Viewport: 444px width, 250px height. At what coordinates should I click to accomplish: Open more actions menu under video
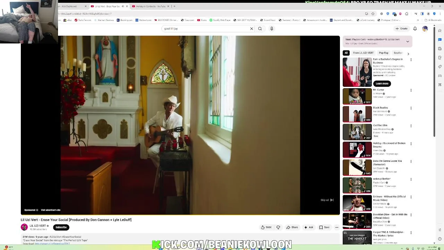(x=336, y=227)
